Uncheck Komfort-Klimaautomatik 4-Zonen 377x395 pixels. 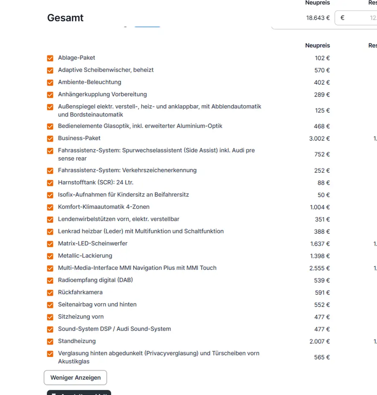(x=50, y=207)
